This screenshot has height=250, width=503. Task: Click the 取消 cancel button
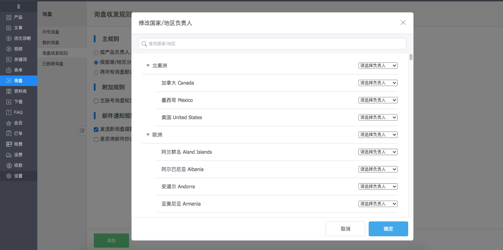point(345,229)
